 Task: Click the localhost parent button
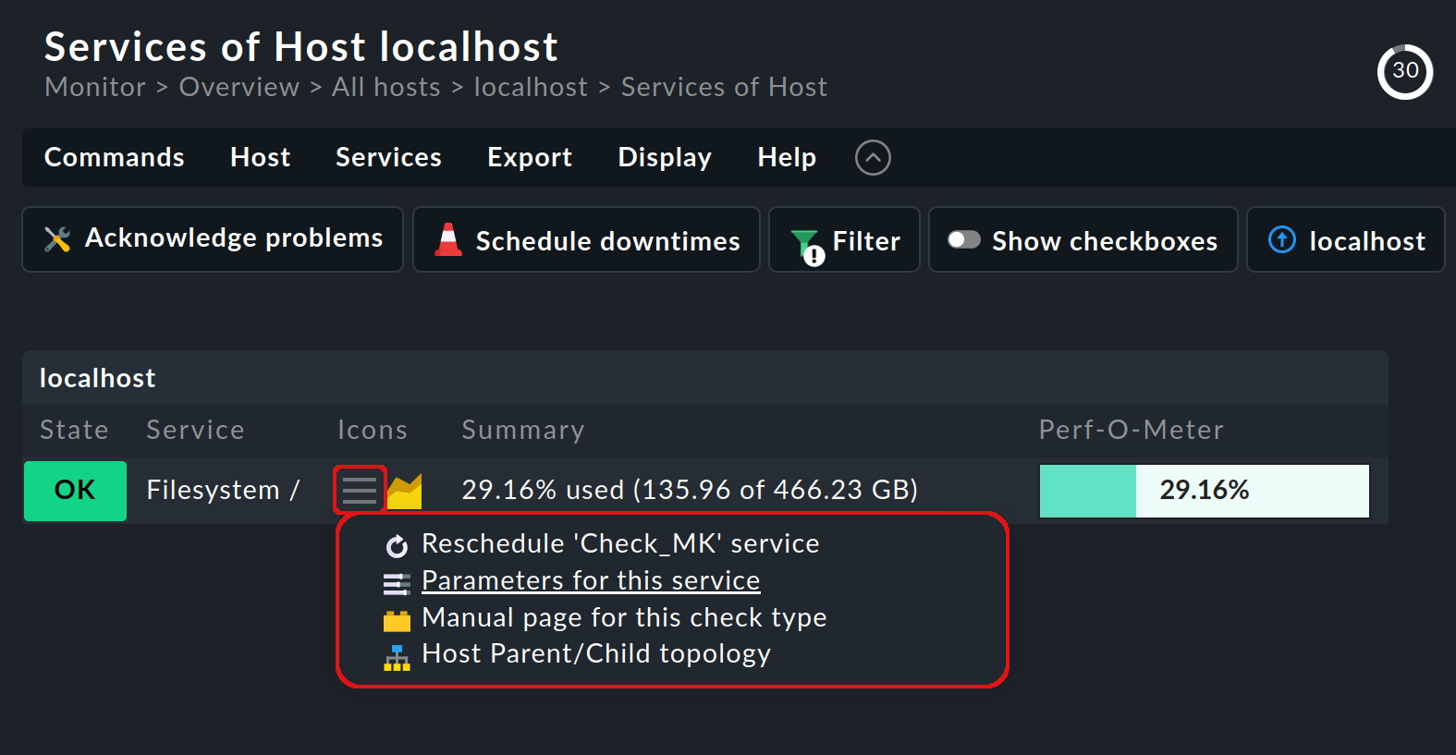pyautogui.click(x=1345, y=239)
